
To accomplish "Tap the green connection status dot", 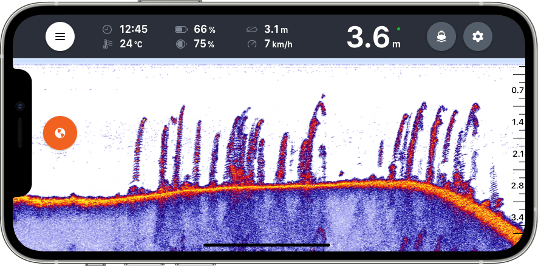I will (398, 28).
